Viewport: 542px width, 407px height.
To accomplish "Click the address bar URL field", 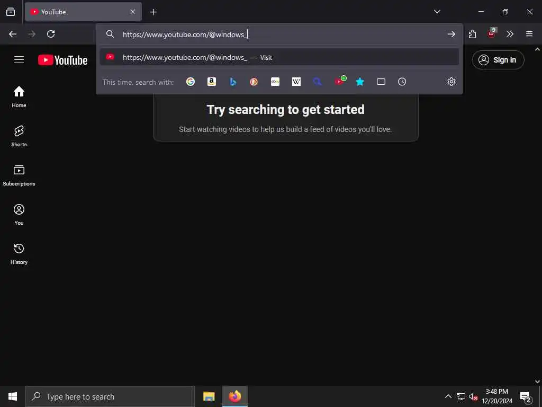I will tap(280, 34).
